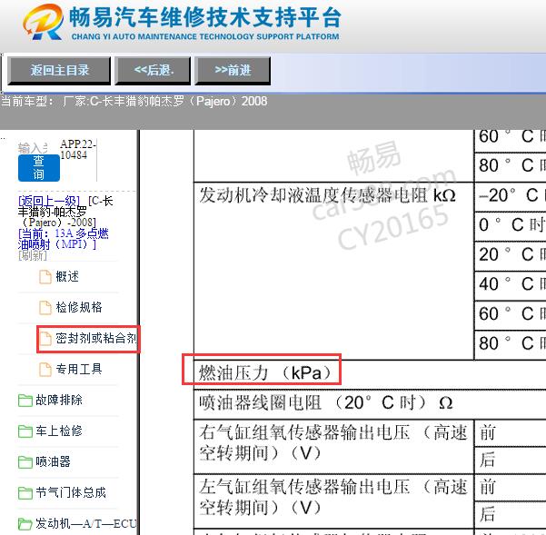Click the 返回主目录 button

pyautogui.click(x=59, y=71)
